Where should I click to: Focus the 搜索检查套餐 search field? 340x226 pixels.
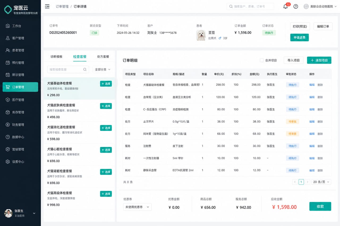tap(68, 69)
